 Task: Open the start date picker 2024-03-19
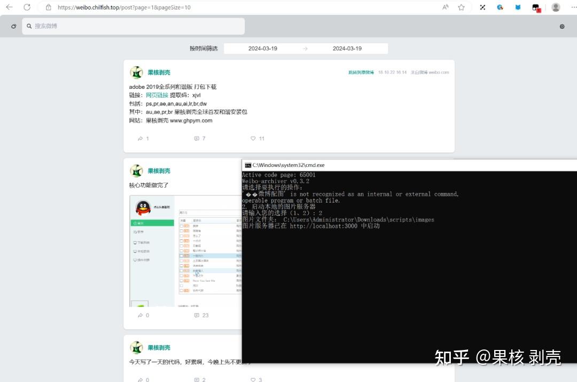coord(263,48)
